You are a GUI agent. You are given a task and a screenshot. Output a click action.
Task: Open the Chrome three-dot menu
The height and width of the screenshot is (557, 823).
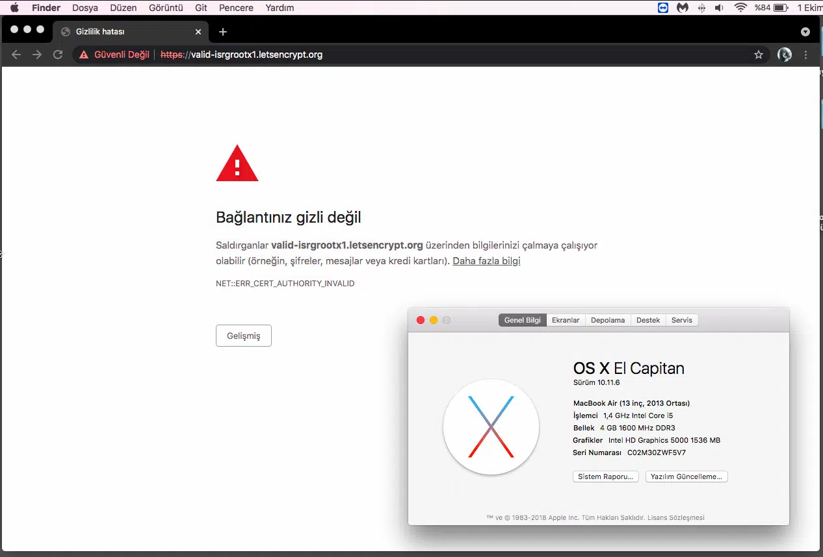806,55
